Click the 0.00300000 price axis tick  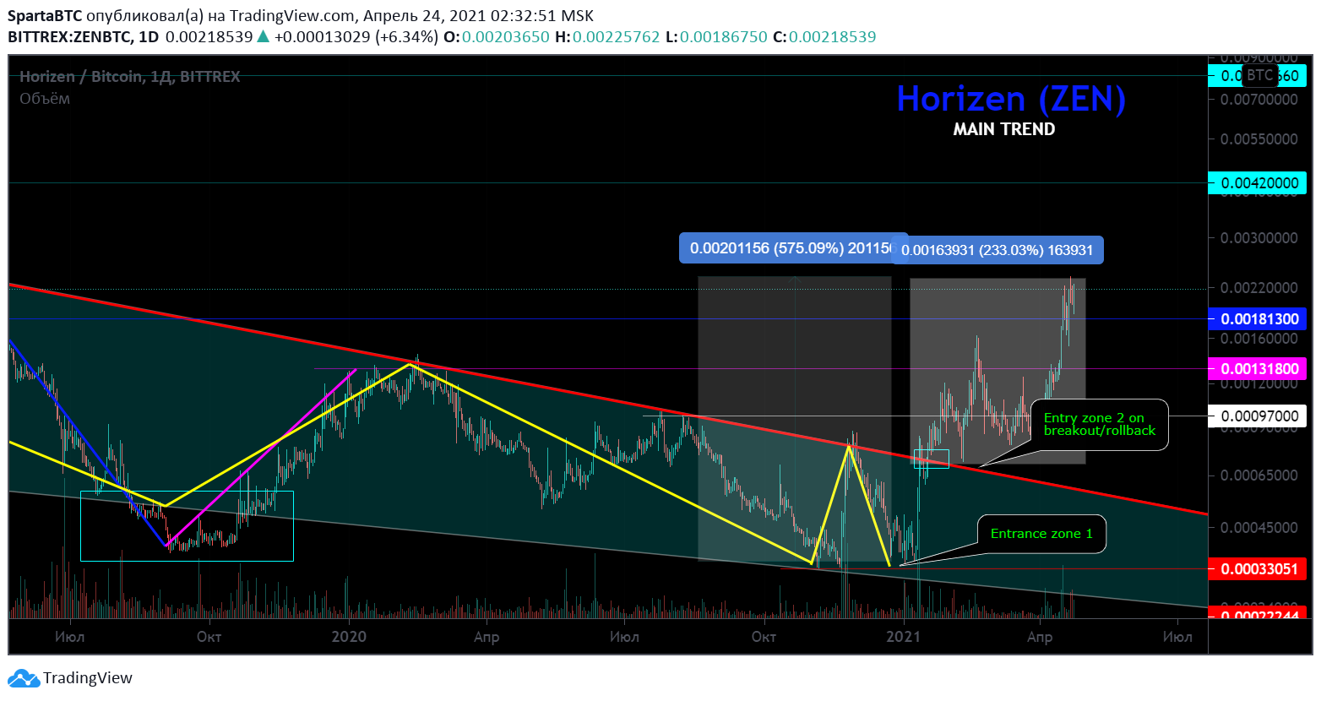tap(1259, 238)
